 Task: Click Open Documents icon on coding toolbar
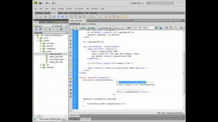click(71, 33)
